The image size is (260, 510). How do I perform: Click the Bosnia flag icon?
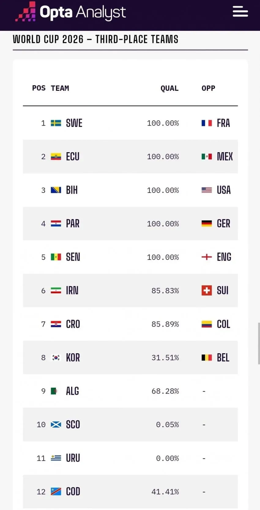[x=56, y=190]
